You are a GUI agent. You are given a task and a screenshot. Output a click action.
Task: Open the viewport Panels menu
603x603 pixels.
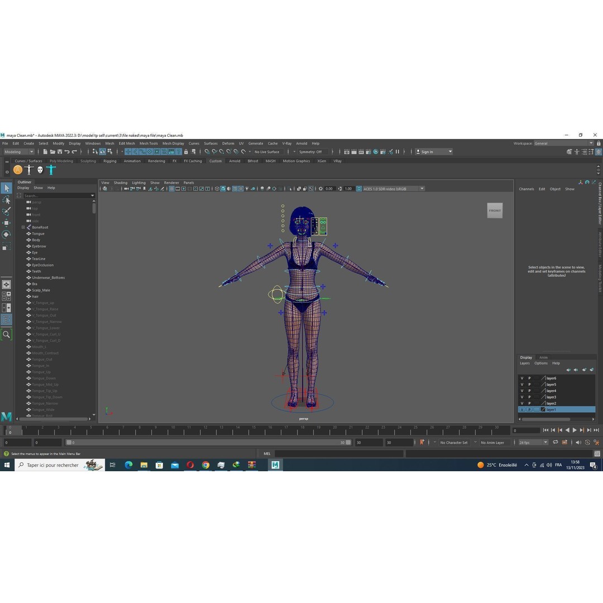coord(189,183)
